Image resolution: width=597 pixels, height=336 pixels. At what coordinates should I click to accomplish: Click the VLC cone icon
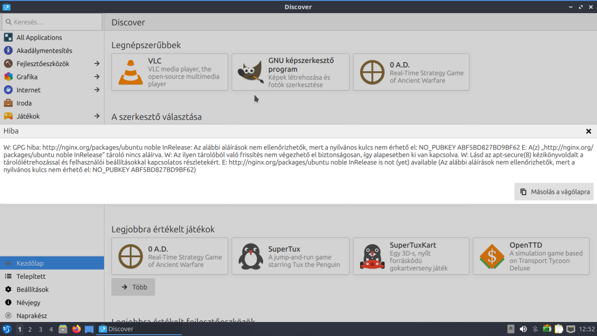coord(130,72)
